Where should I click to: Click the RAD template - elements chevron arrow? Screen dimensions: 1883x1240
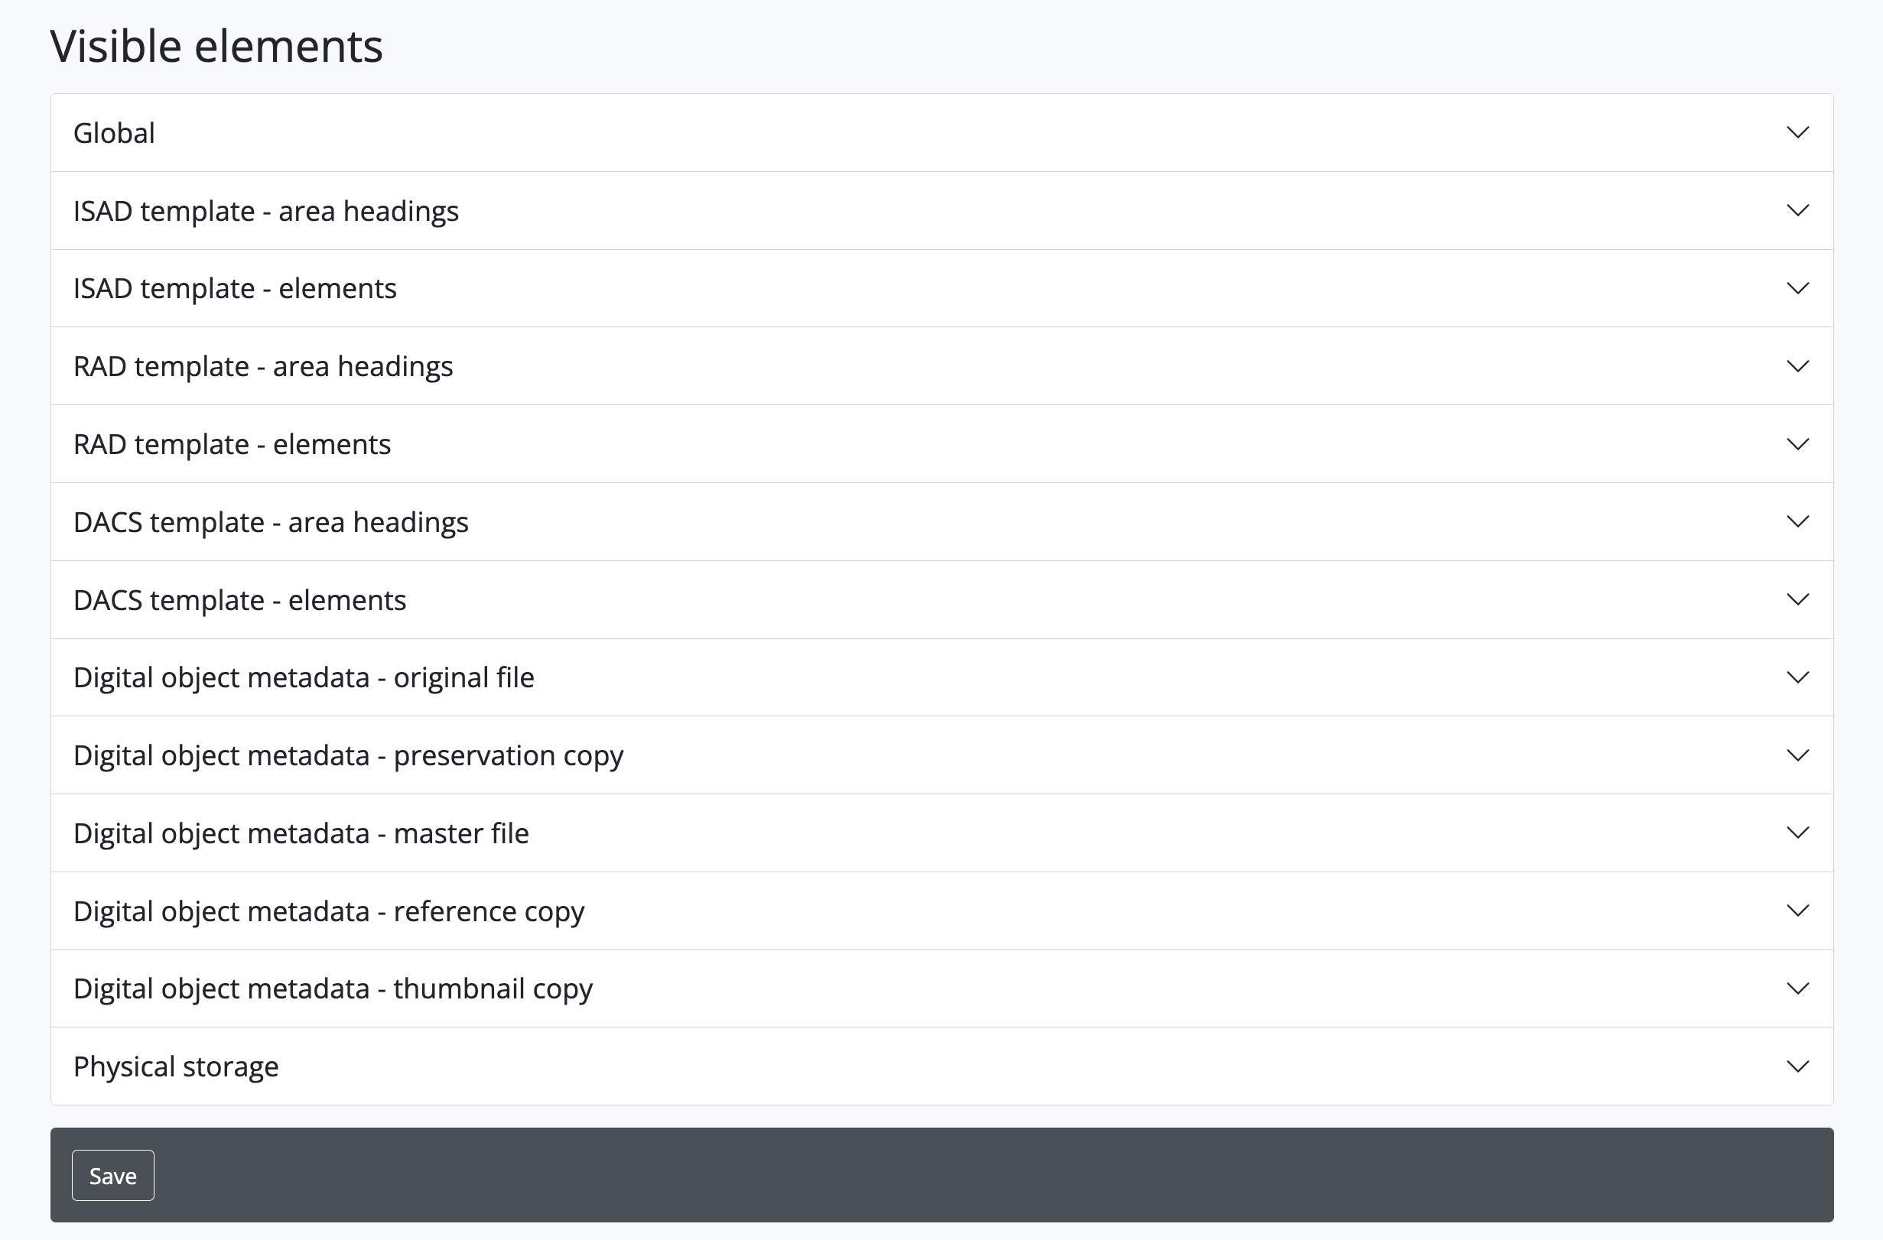tap(1797, 444)
